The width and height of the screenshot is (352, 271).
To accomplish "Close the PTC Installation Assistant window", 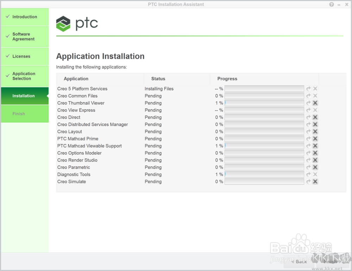I will click(x=347, y=5).
